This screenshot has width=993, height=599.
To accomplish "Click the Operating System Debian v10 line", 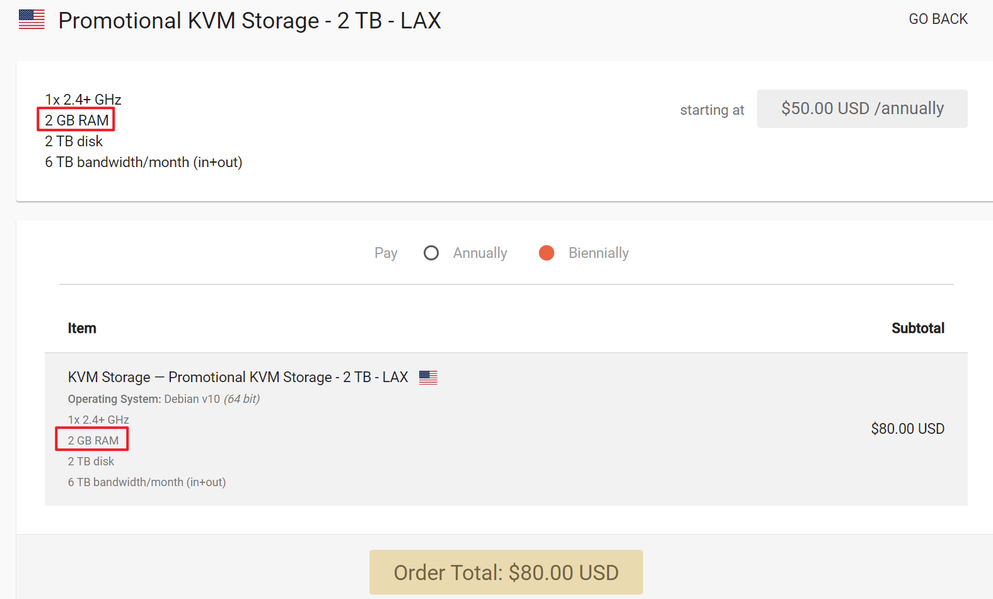I will (164, 399).
